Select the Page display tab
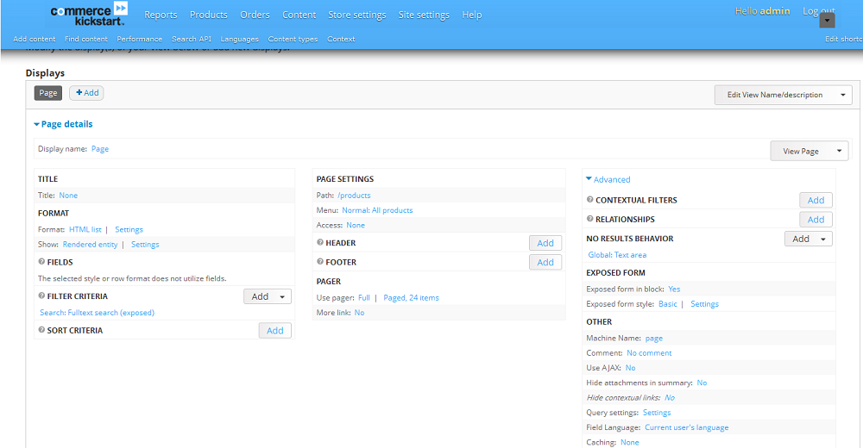The image size is (863, 448). click(x=47, y=93)
